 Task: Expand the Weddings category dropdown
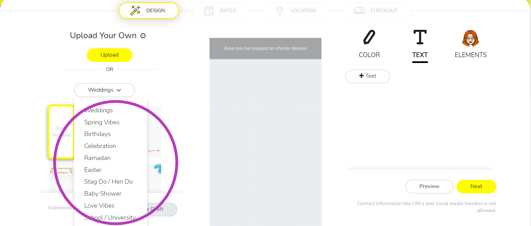pos(104,90)
